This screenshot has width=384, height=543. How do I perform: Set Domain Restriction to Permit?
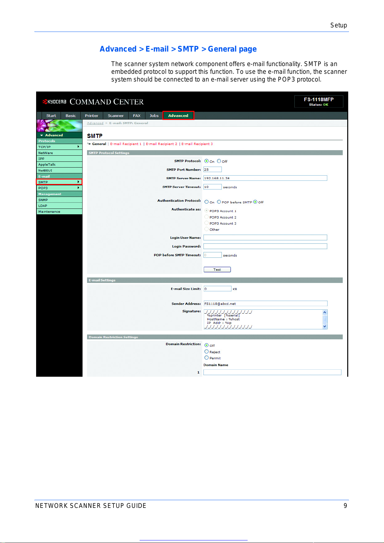point(206,358)
